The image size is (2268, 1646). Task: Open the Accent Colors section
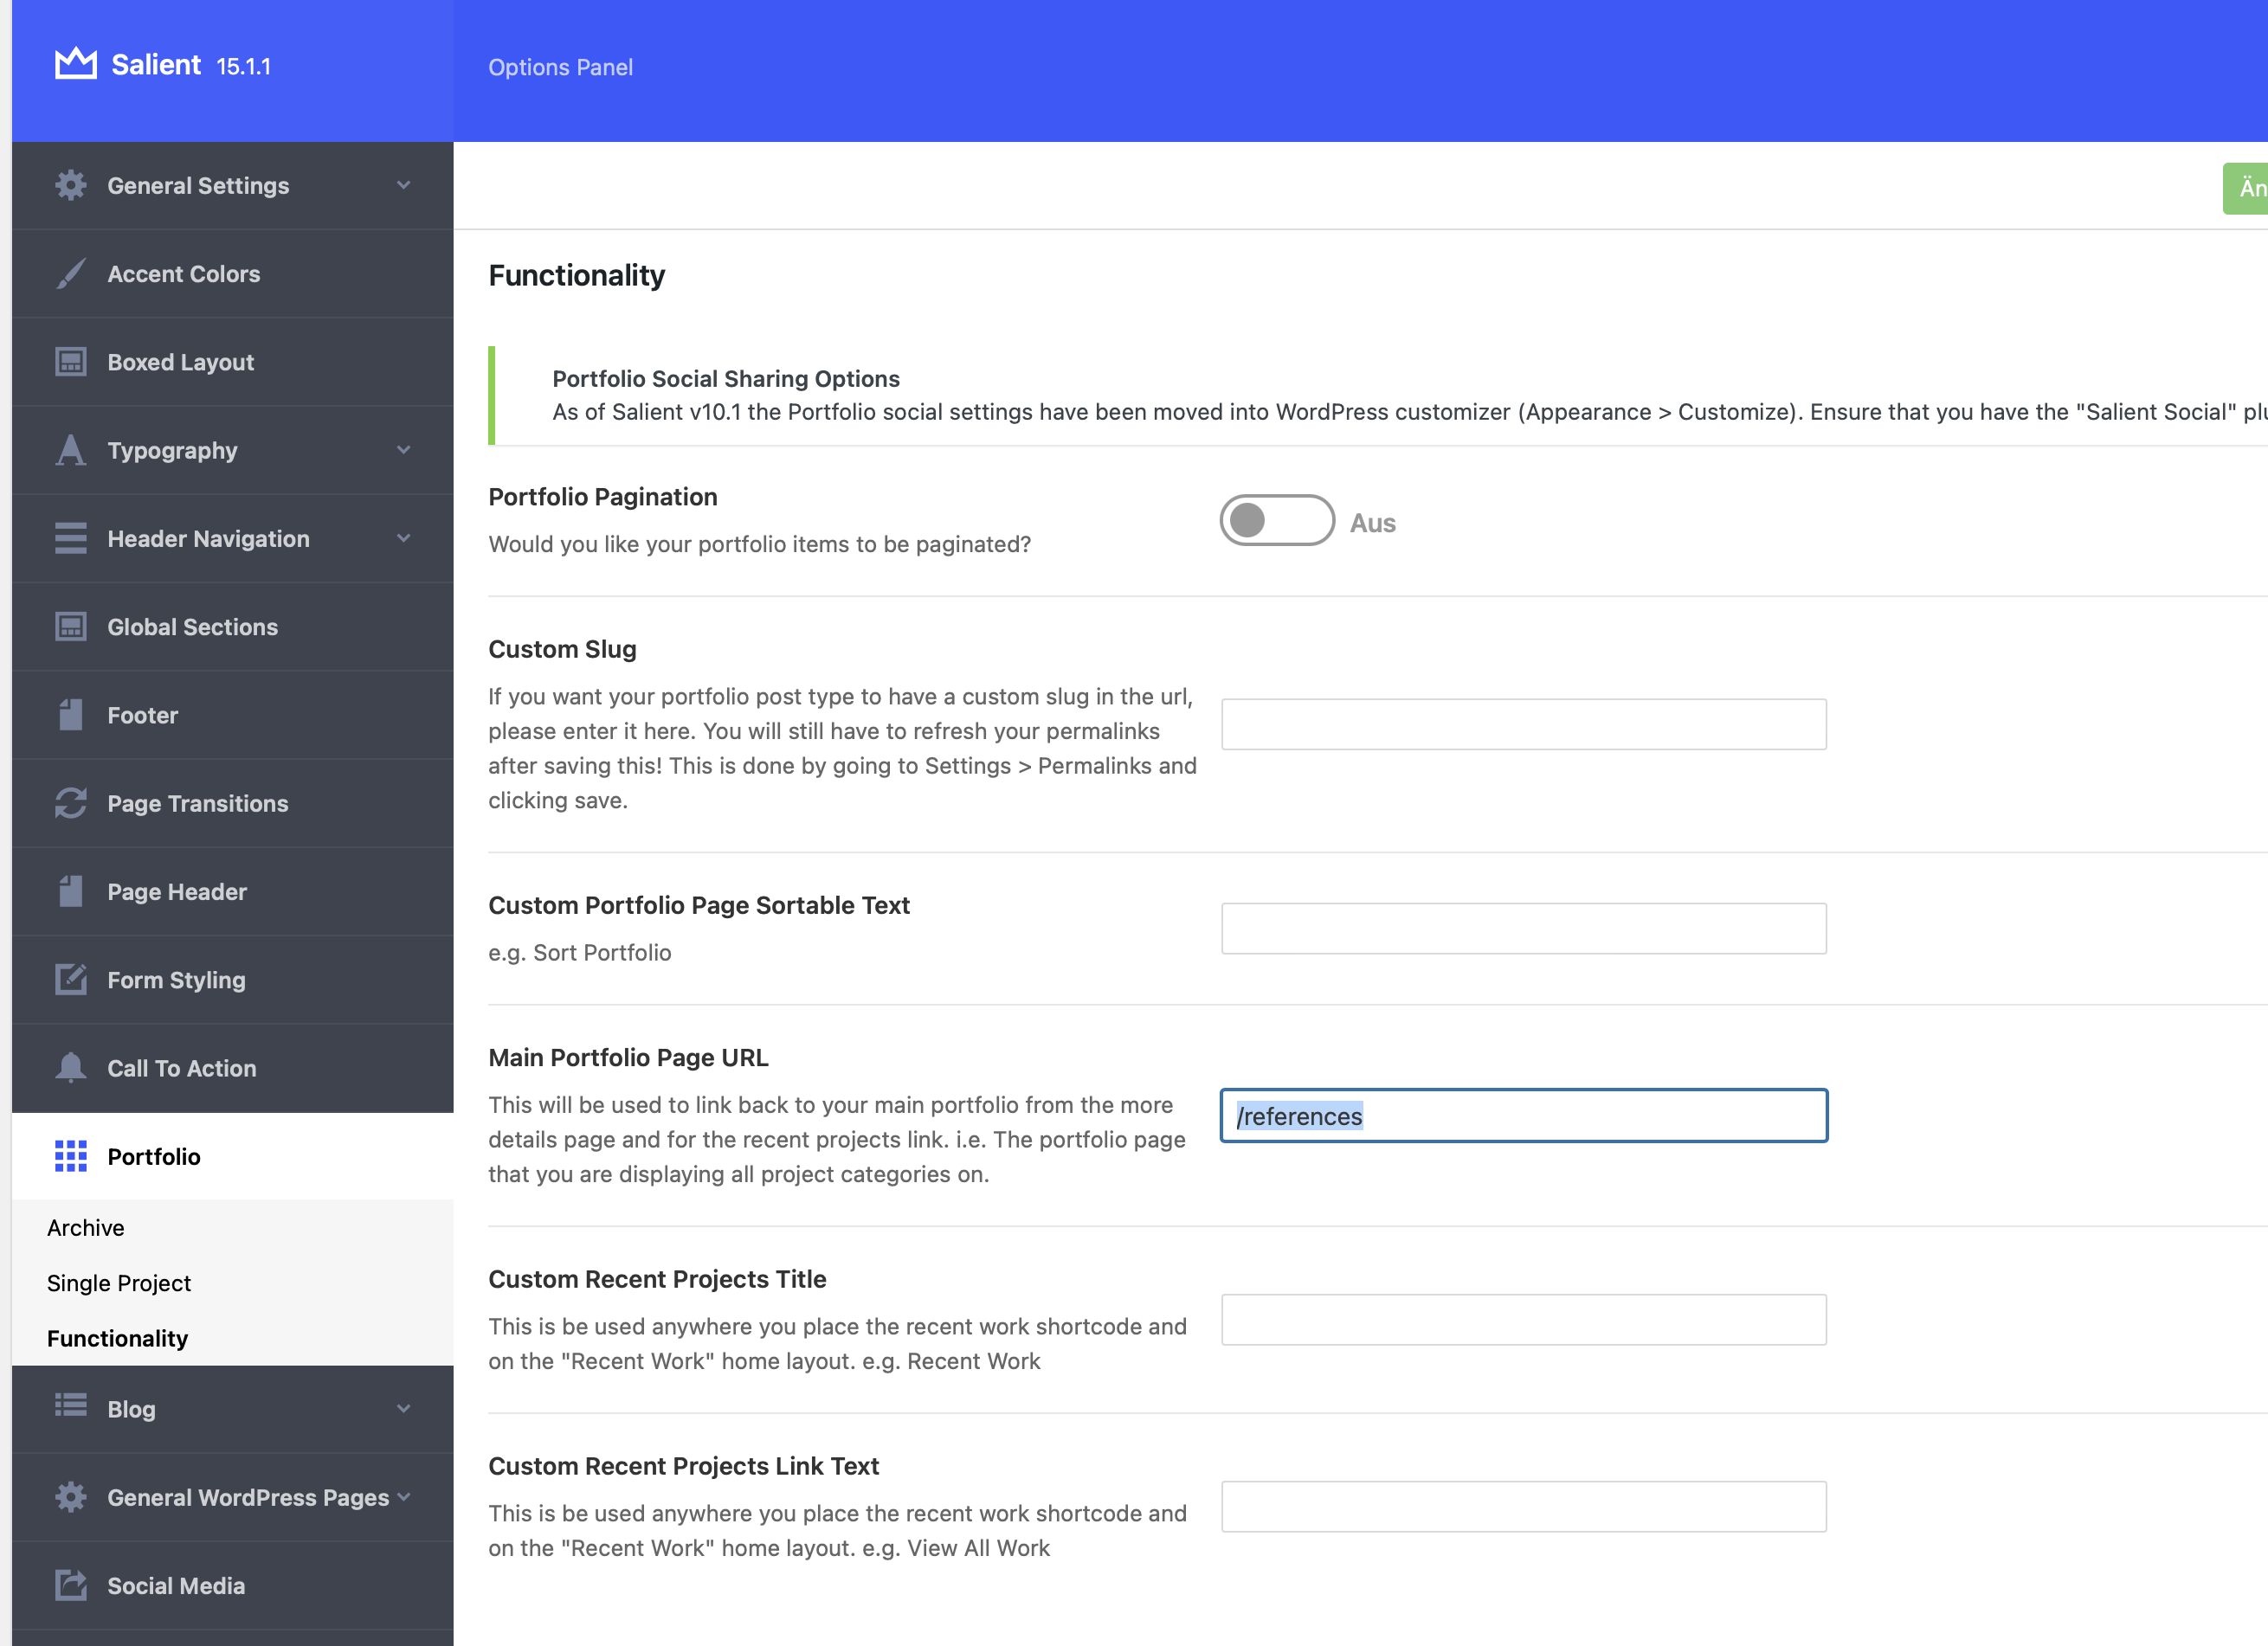pos(232,274)
